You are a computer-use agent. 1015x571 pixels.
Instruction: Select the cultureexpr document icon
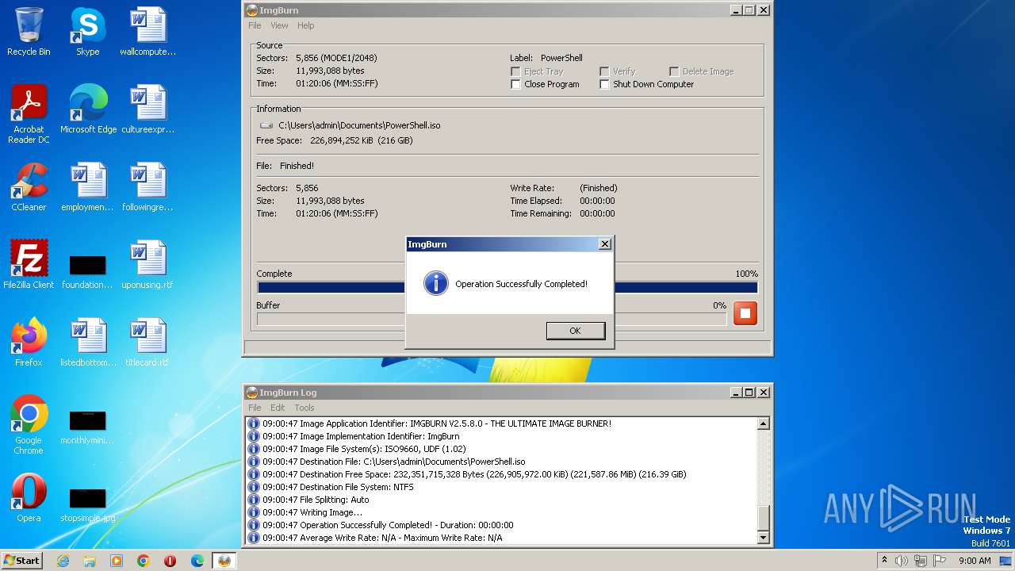click(147, 109)
